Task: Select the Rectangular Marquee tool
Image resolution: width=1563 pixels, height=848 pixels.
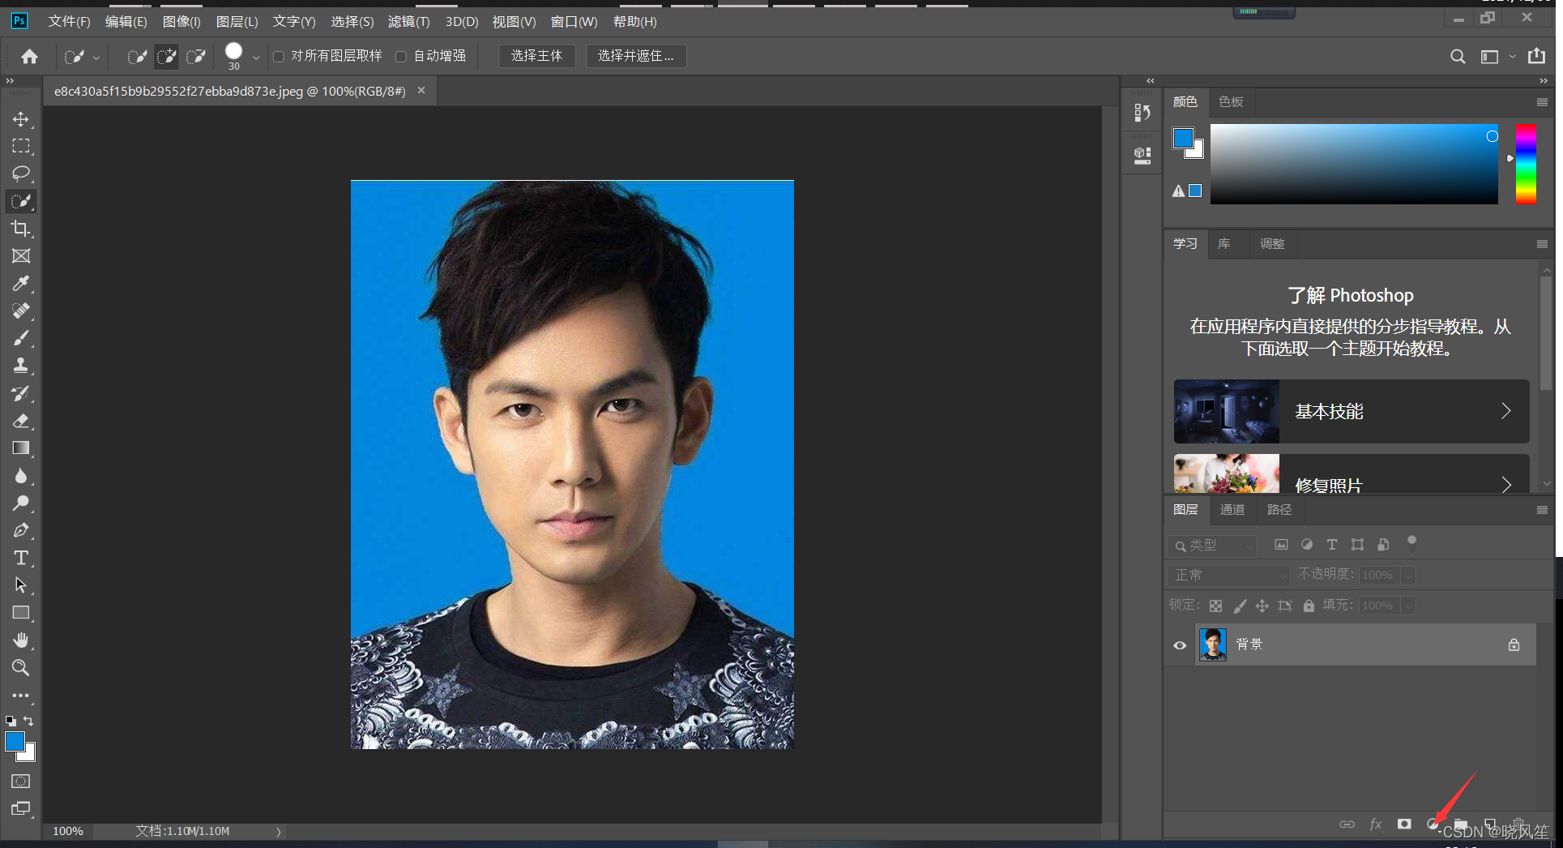Action: [x=21, y=146]
